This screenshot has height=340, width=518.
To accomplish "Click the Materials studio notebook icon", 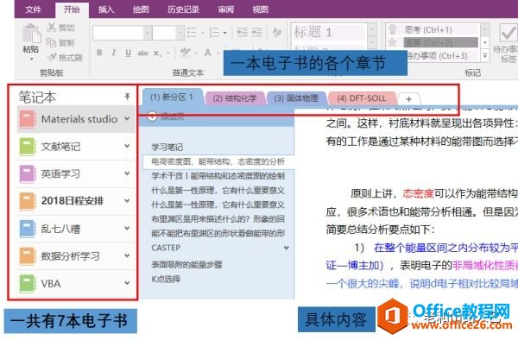I will [28, 119].
